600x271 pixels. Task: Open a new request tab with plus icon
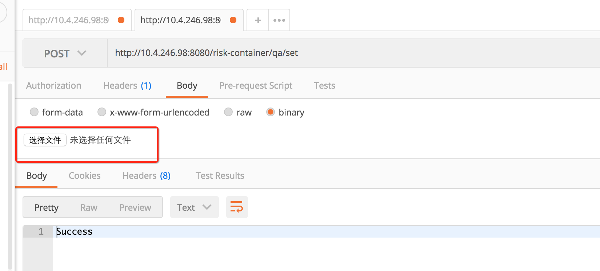coord(258,20)
